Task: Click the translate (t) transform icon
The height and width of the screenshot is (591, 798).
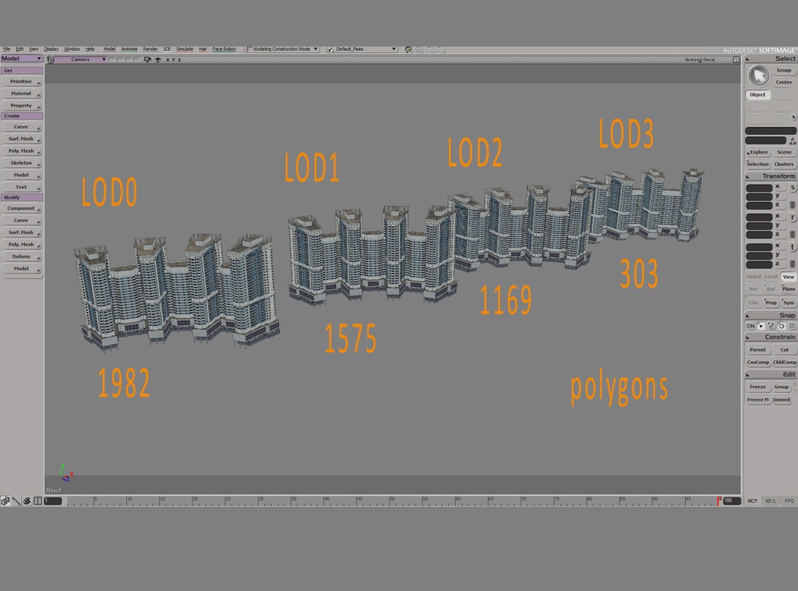Action: click(791, 246)
